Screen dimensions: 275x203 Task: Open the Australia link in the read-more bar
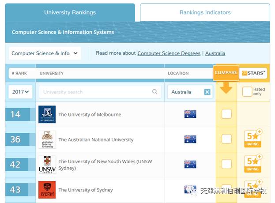(x=215, y=53)
